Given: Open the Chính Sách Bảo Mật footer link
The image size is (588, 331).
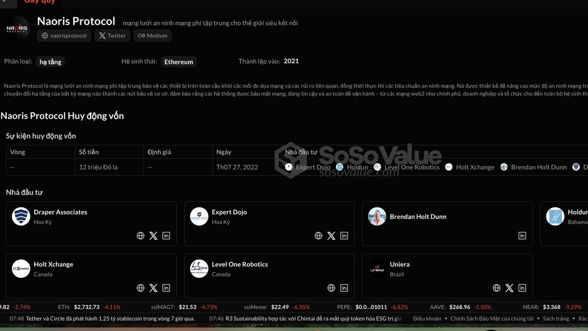Looking at the screenshot, I should 492,318.
